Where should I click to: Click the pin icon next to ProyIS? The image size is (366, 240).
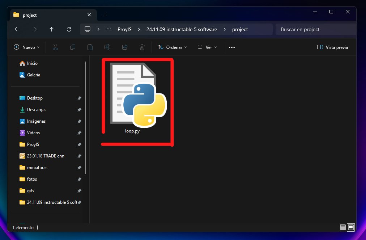[x=79, y=144]
